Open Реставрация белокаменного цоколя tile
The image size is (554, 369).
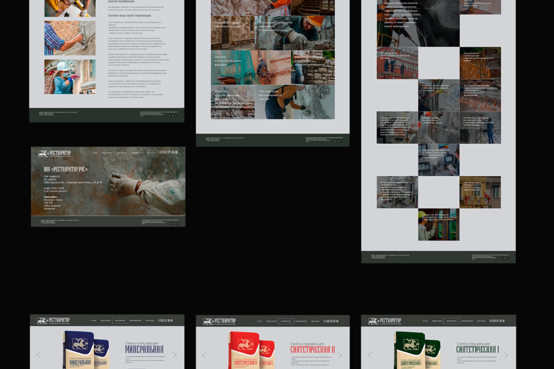point(295,101)
